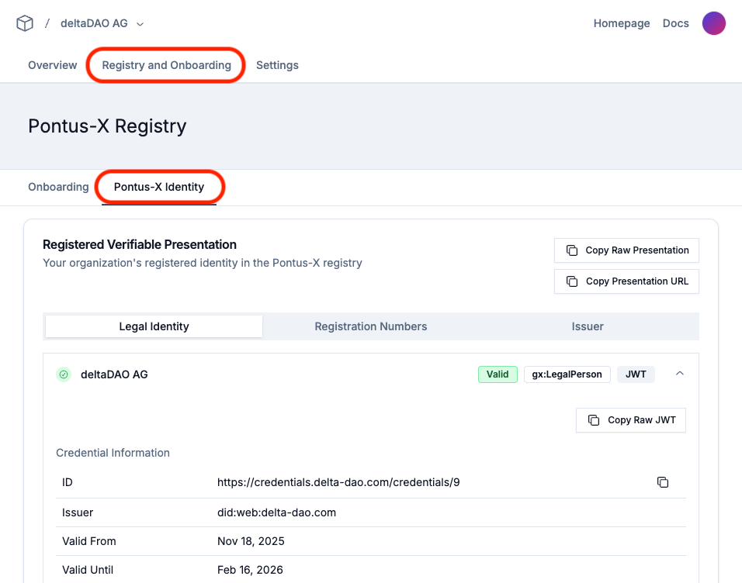Open the Homepage link
This screenshot has width=742, height=583.
click(x=621, y=23)
